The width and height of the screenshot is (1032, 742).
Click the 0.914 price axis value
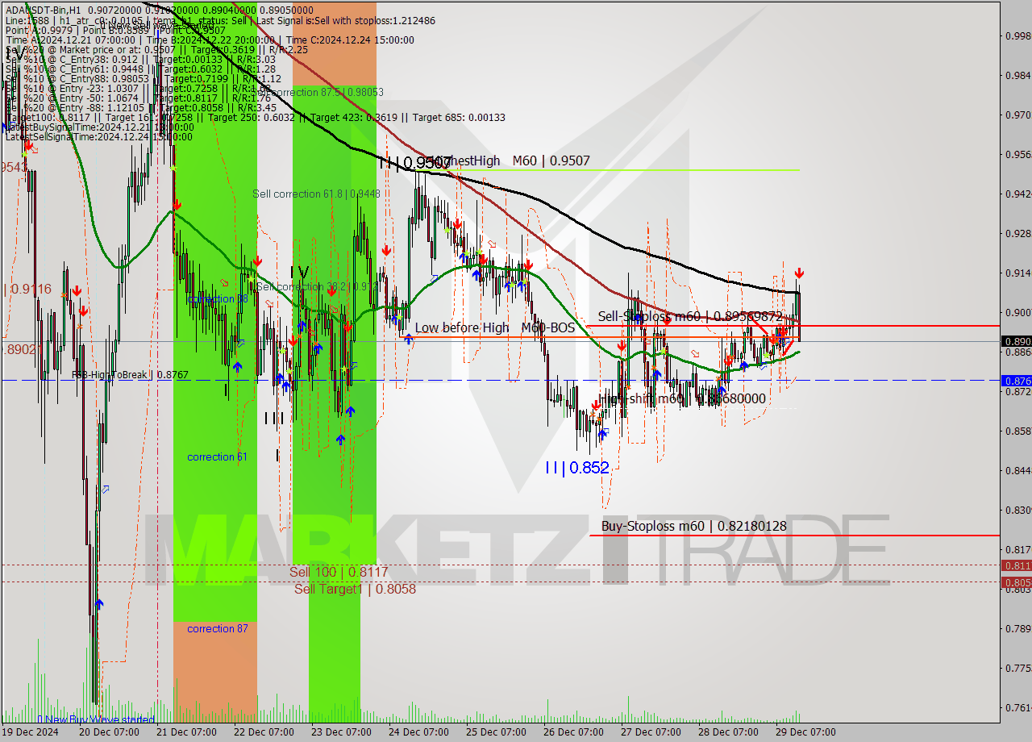pyautogui.click(x=1017, y=273)
